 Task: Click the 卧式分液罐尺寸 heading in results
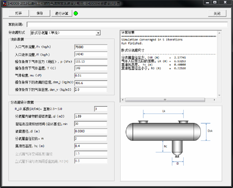133,50
